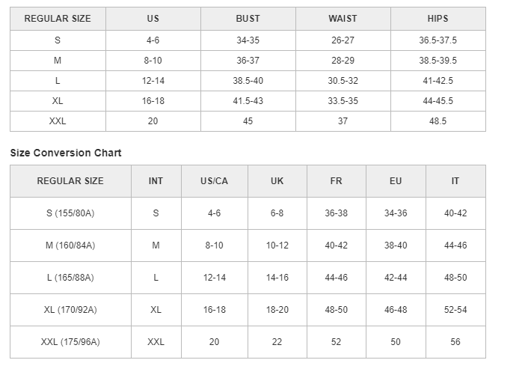This screenshot has height=366, width=531.
Task: Click the UK column header
Action: pyautogui.click(x=277, y=181)
